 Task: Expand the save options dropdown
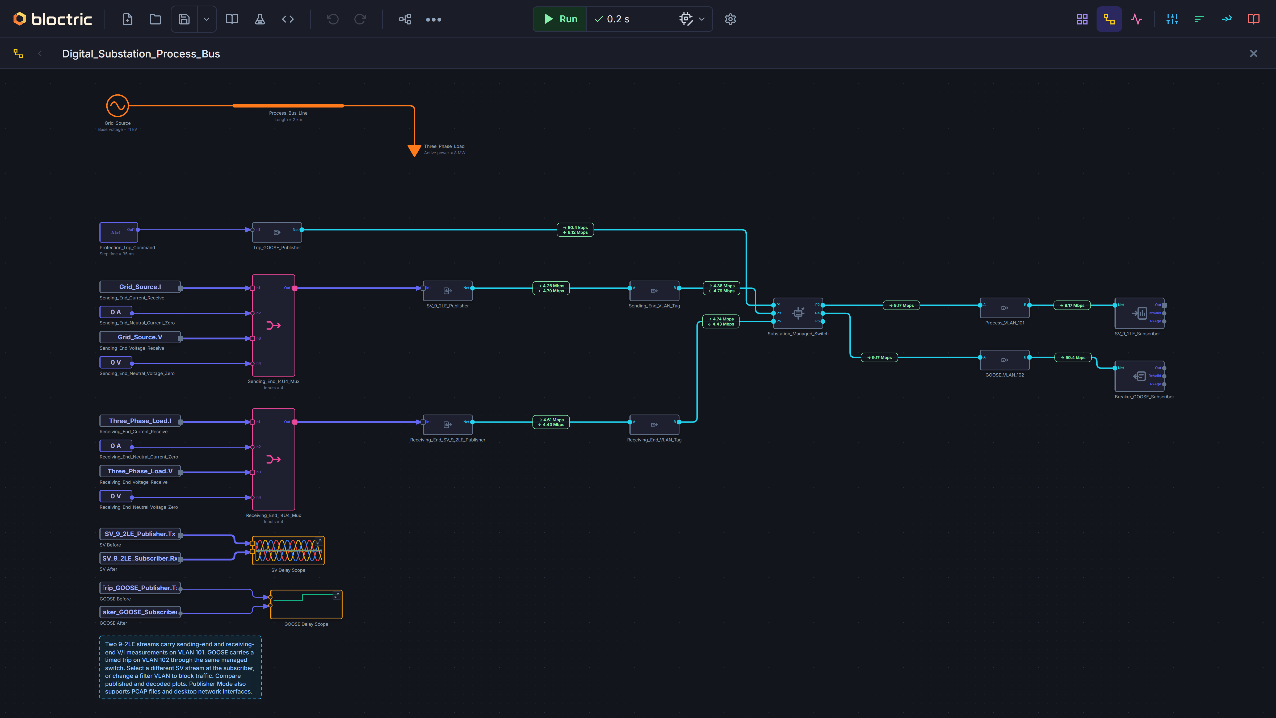(x=207, y=19)
